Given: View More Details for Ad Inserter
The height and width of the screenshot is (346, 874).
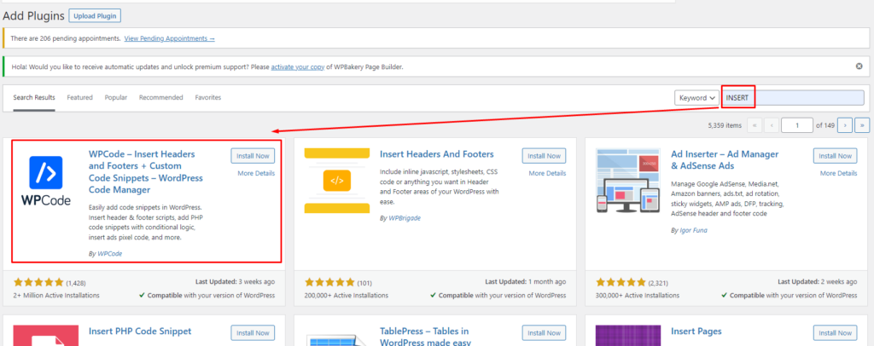Looking at the screenshot, I should pyautogui.click(x=838, y=173).
